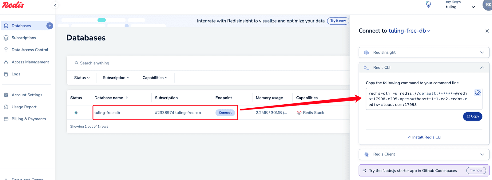Click the Try it now button
492x180 pixels.
tap(338, 21)
